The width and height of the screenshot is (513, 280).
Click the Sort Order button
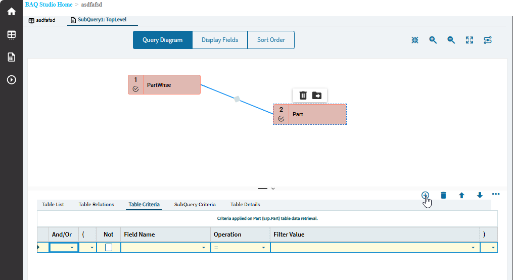271,40
